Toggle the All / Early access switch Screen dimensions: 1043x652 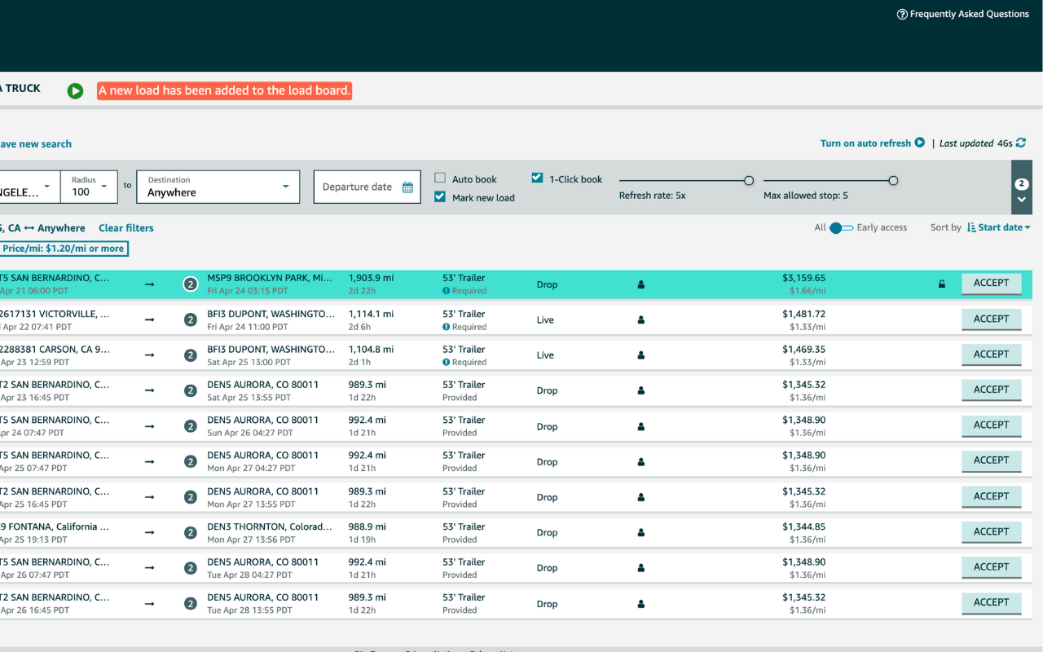(841, 228)
